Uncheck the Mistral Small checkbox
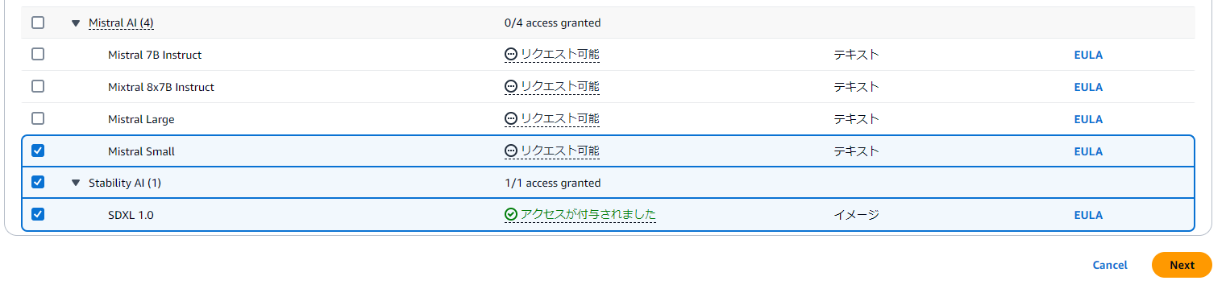The image size is (1226, 293). 38,151
